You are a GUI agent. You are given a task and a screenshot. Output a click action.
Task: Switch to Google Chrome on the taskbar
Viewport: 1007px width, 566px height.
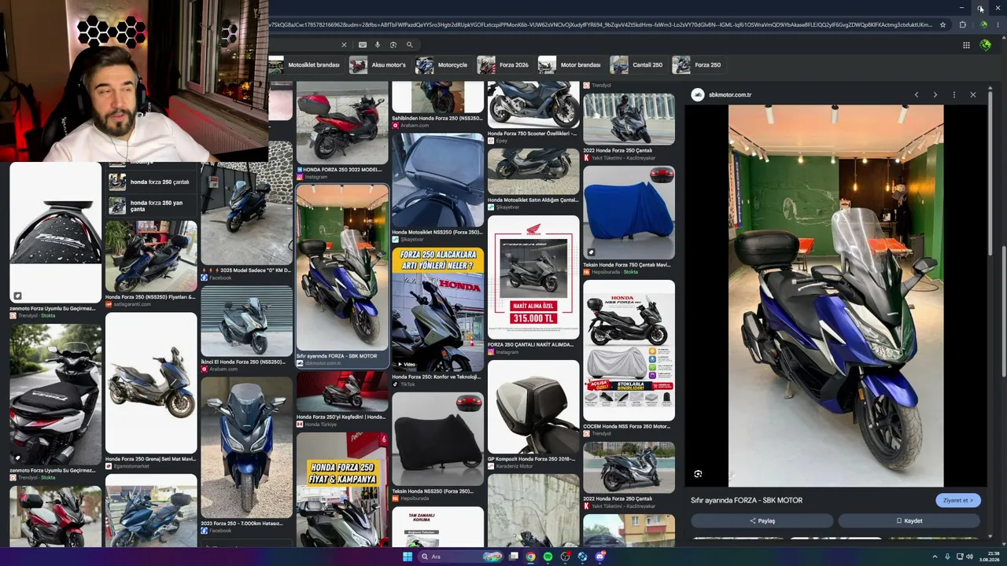tap(531, 557)
